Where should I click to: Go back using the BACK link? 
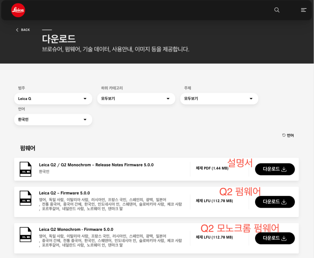point(23,30)
